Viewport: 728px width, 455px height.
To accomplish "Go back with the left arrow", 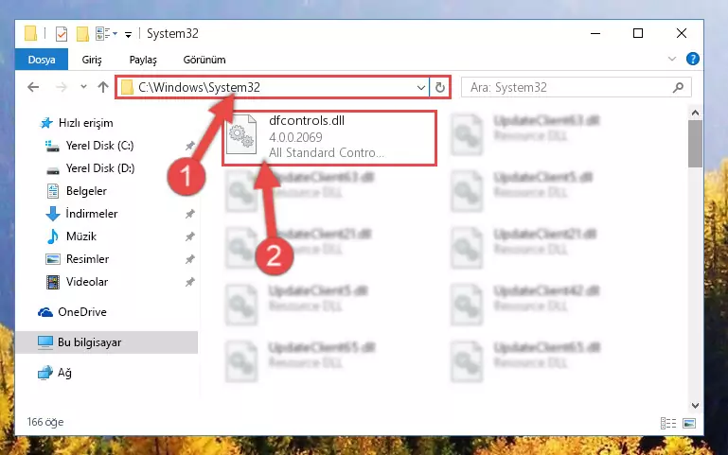I will pos(33,87).
